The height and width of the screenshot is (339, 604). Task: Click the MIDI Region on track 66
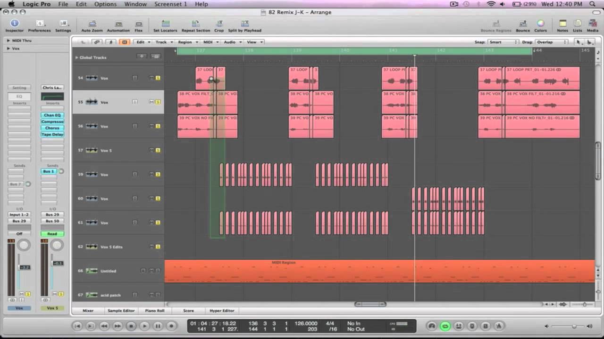(x=379, y=271)
